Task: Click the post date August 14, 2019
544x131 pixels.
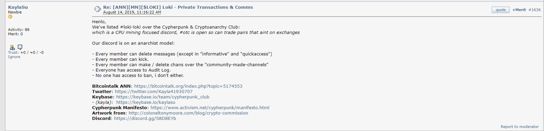Action: click(x=132, y=12)
